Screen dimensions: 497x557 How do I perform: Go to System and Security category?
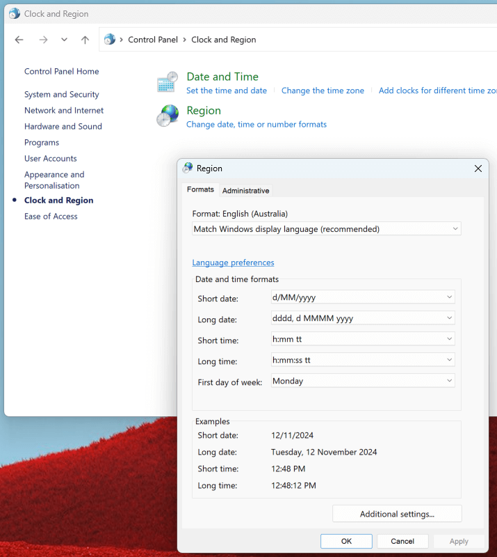[61, 95]
